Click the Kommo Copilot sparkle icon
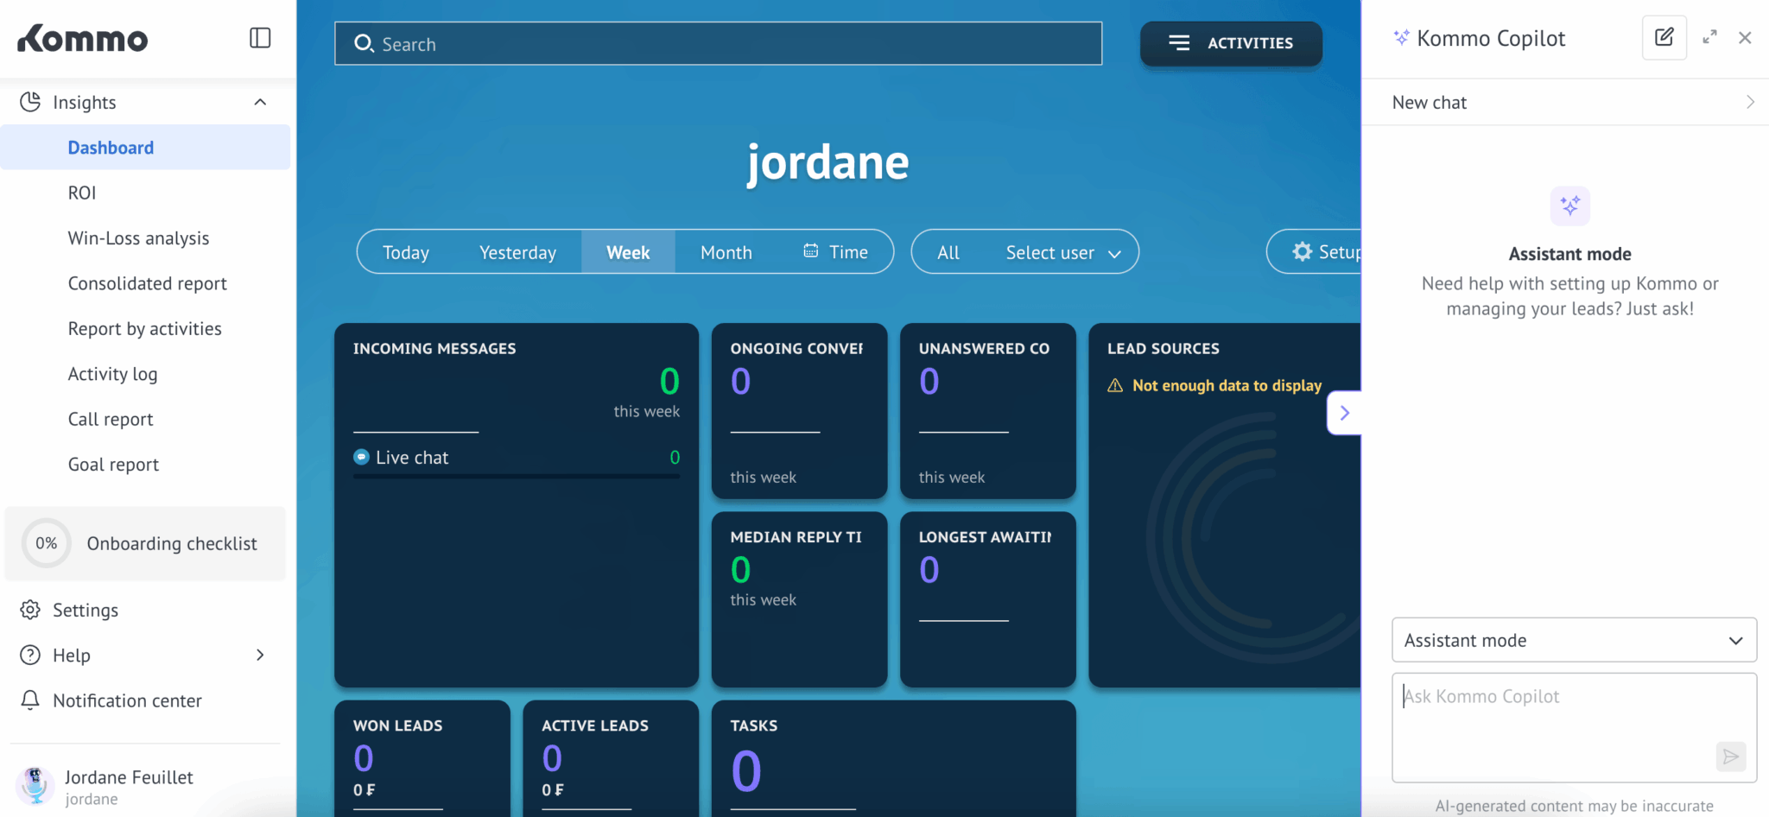The height and width of the screenshot is (817, 1769). click(x=1401, y=37)
